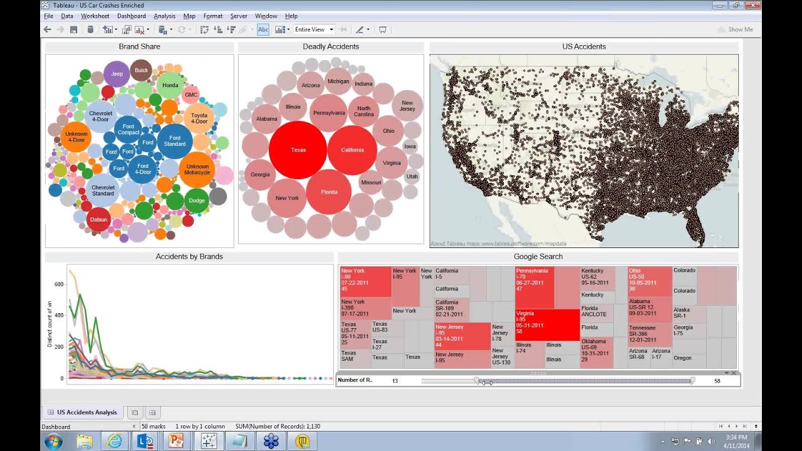802x451 pixels.
Task: Open the Worksheet menu
Action: click(x=95, y=16)
